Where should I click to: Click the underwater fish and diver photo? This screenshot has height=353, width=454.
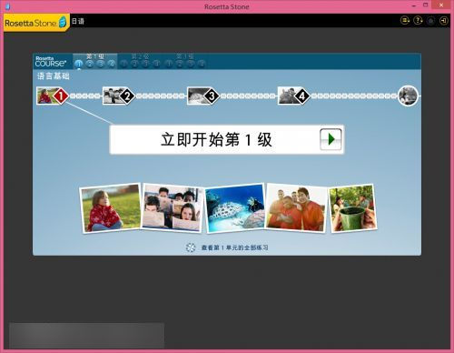pos(235,208)
